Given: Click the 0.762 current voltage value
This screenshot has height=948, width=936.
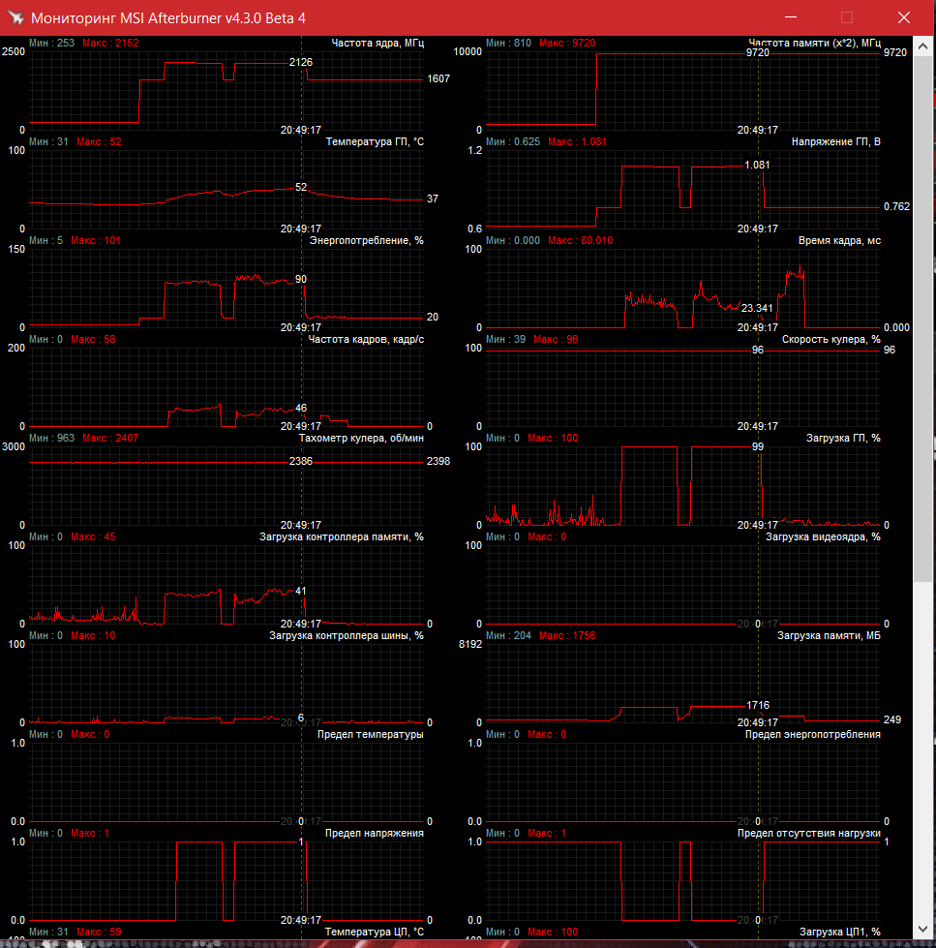Looking at the screenshot, I should [896, 207].
